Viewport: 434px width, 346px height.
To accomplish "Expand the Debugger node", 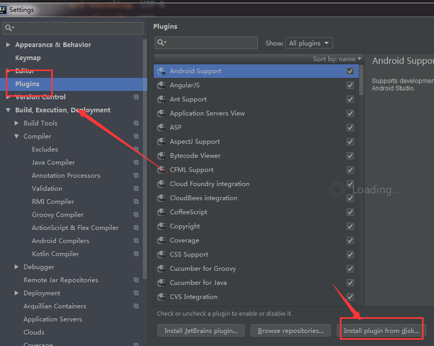I will [x=17, y=267].
